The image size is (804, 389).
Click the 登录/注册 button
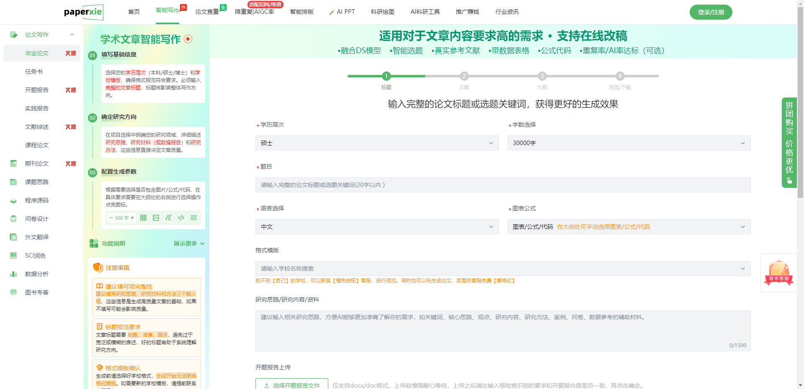(x=710, y=12)
